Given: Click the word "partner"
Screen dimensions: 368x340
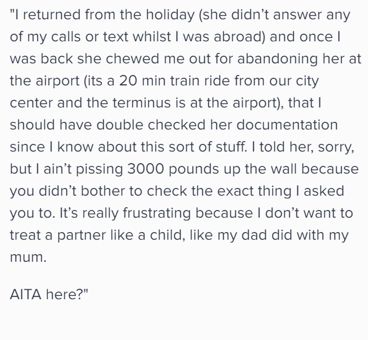Looking at the screenshot, I should [81, 235].
